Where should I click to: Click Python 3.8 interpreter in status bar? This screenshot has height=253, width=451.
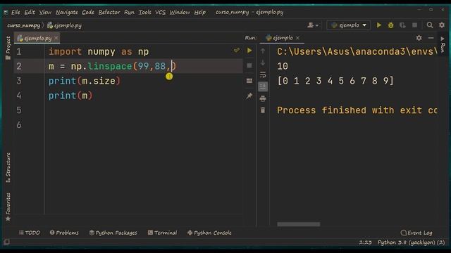point(411,242)
